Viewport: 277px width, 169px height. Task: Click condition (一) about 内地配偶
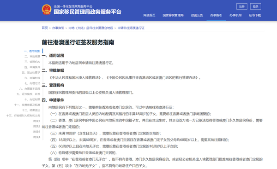[x=131, y=114]
